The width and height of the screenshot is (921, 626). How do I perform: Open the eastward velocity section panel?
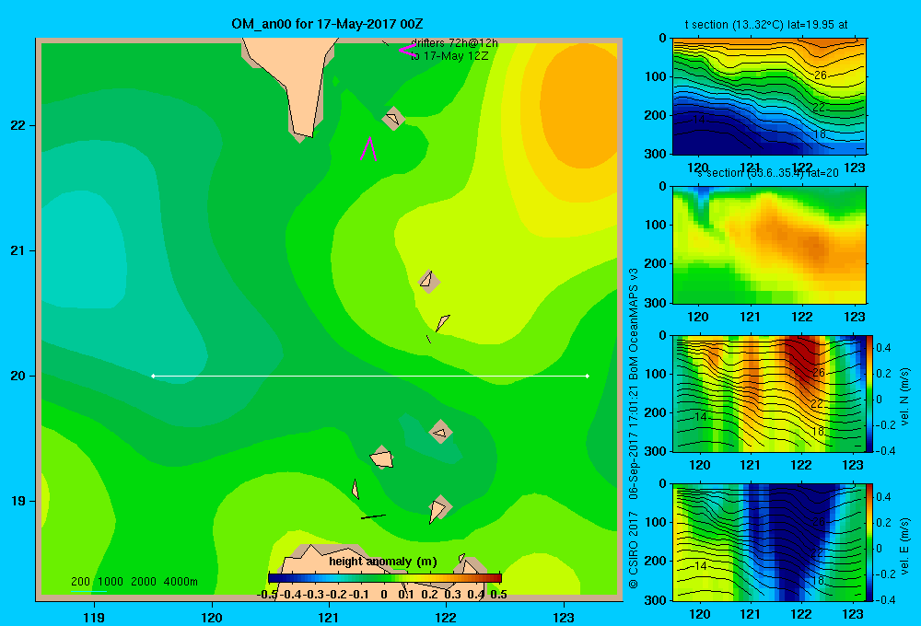click(769, 542)
